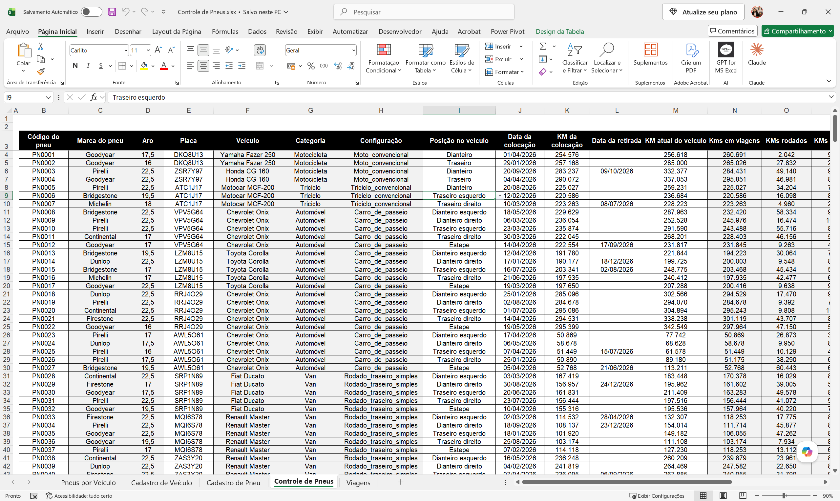Viewport: 840px width, 501px height.
Task: Open the Comentários button
Action: [x=732, y=31]
